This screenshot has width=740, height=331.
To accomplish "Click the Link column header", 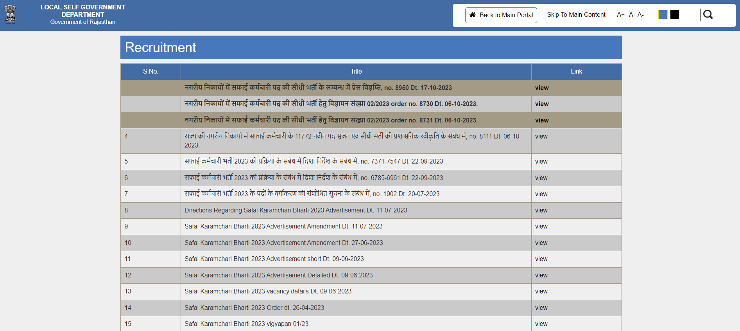I will [576, 72].
